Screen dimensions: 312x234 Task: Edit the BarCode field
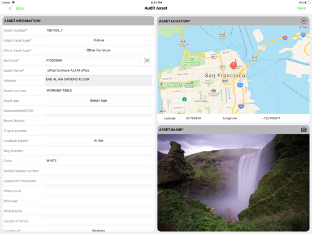(93, 60)
